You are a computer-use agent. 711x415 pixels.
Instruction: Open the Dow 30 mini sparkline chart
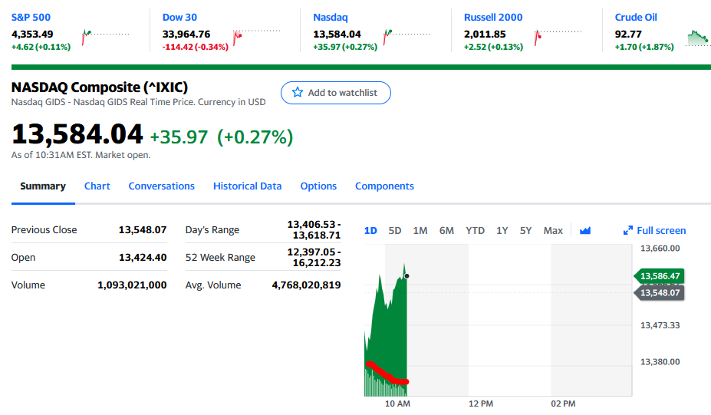(256, 37)
